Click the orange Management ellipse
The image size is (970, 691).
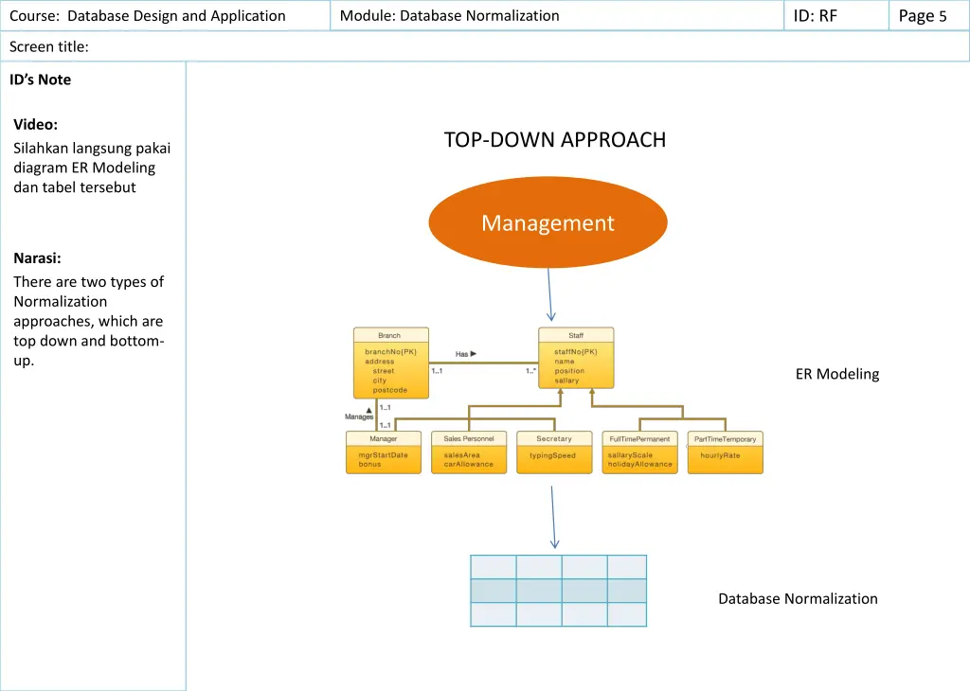tap(548, 222)
